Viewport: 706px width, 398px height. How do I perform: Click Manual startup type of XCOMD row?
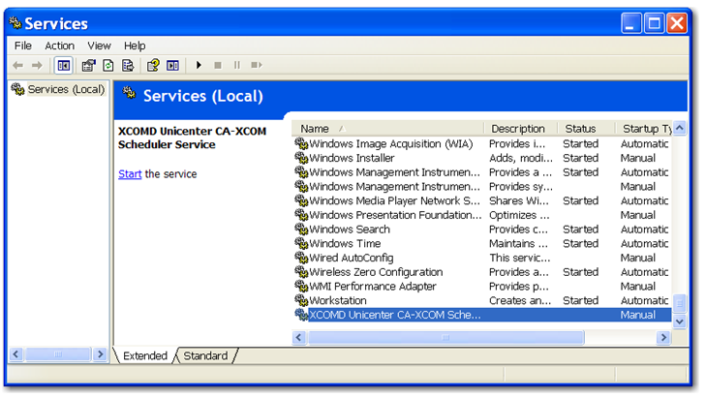[637, 315]
